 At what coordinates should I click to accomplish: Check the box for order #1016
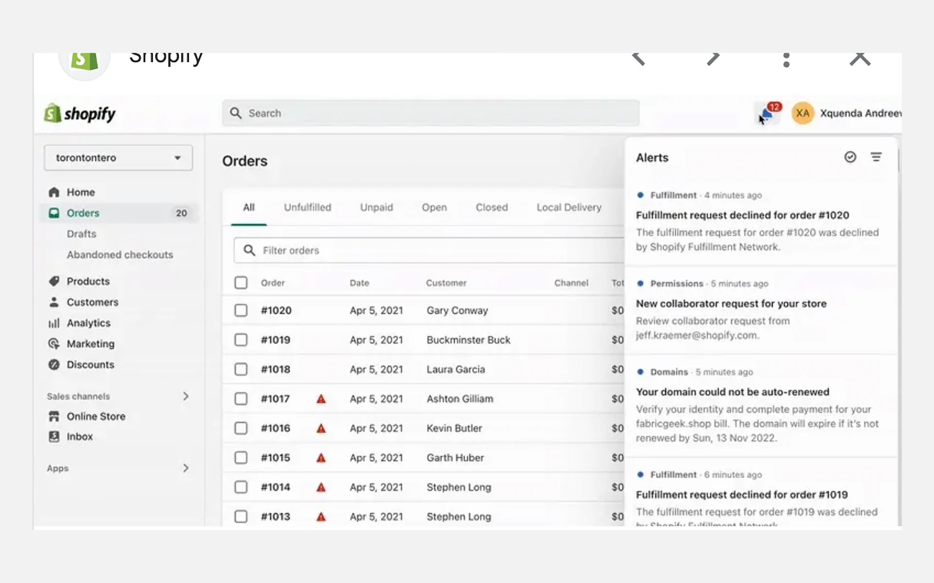[241, 428]
